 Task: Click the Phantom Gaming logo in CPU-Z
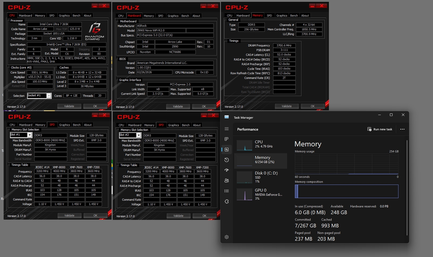(x=94, y=31)
